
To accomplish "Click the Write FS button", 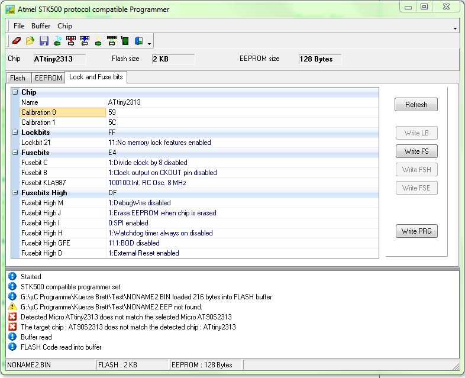I will [x=416, y=151].
